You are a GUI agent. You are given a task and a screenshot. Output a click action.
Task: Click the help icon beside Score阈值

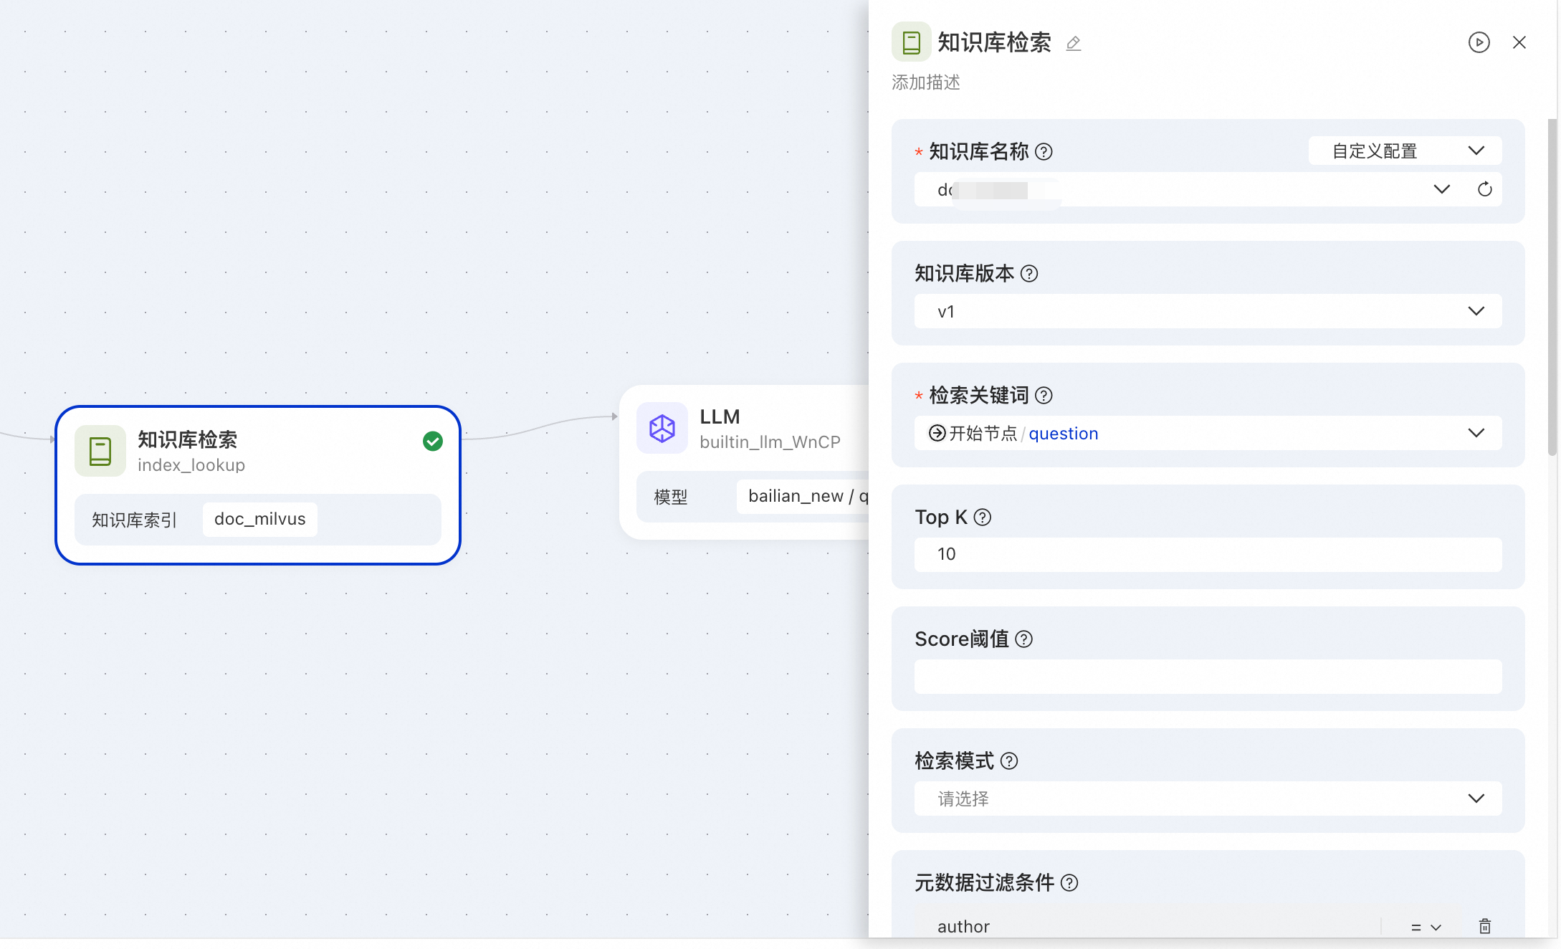coord(1024,639)
